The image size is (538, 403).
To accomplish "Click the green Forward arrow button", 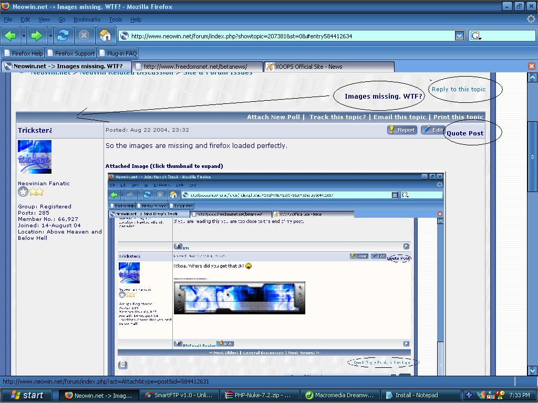I will point(36,36).
